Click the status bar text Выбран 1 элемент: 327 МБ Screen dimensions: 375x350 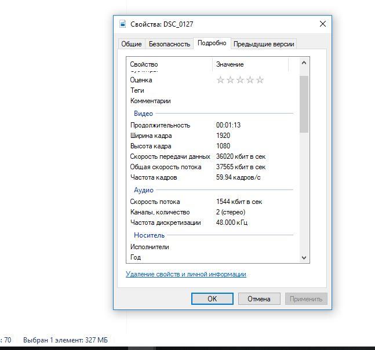click(65, 340)
